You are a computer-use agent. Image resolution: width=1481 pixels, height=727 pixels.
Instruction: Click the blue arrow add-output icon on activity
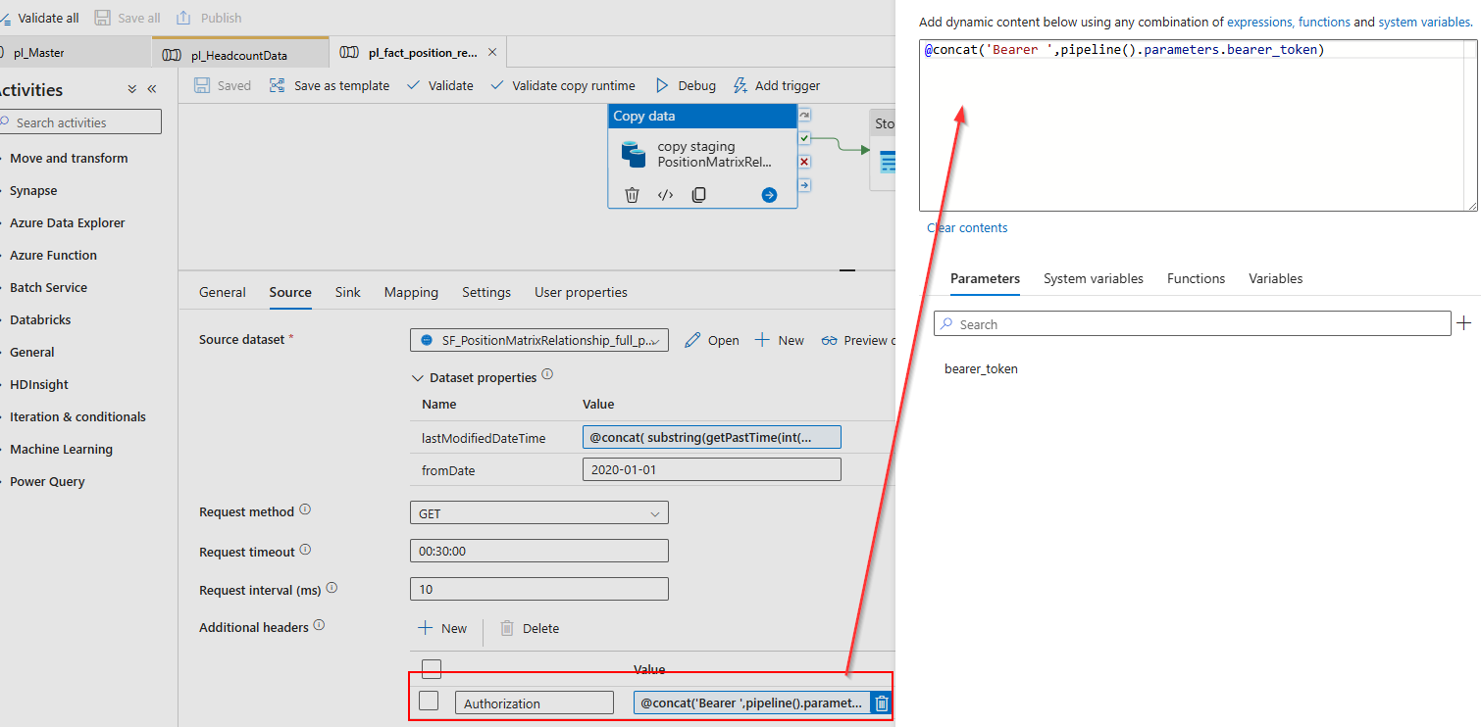[769, 195]
